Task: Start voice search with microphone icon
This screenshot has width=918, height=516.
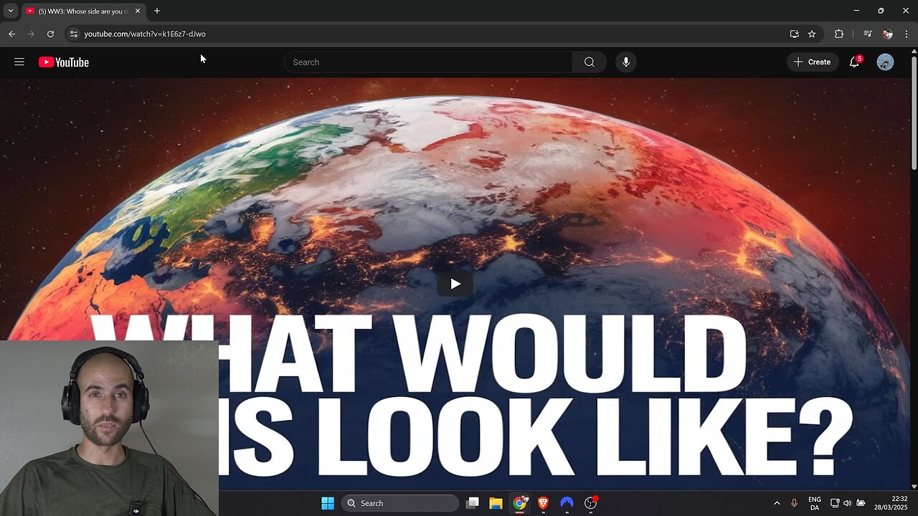Action: tap(626, 62)
